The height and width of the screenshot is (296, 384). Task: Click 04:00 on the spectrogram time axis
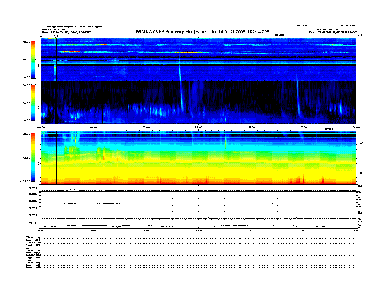coord(94,127)
